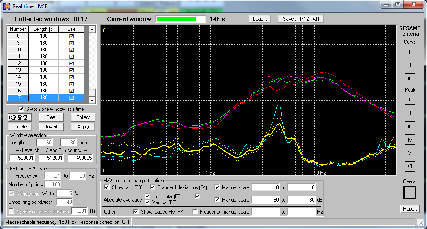Toggle Use checkbox for window 17
The width and height of the screenshot is (427, 229).
(71, 98)
